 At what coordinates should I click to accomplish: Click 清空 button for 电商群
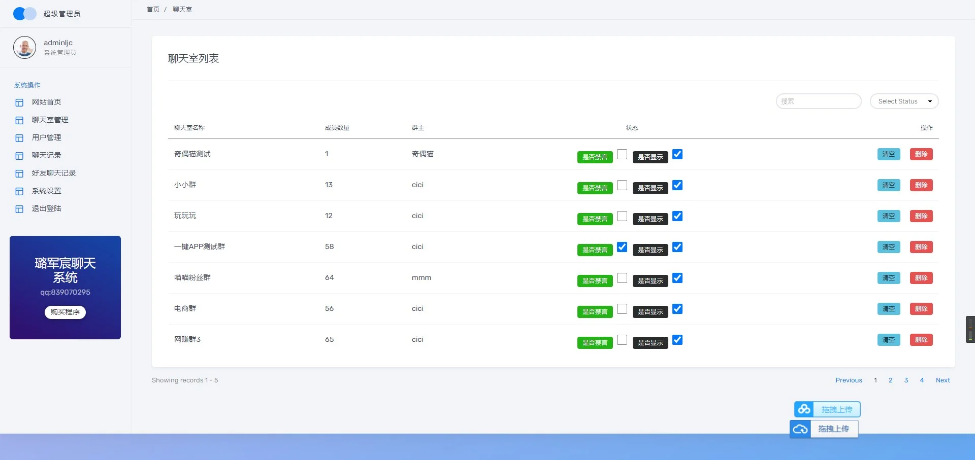(x=888, y=309)
